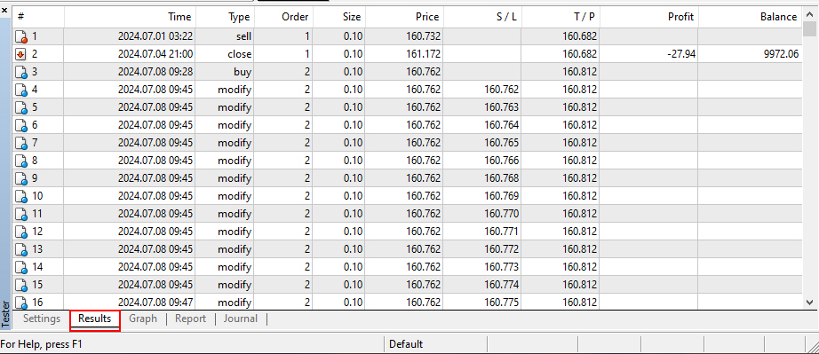The width and height of the screenshot is (819, 354).
Task: Click the S/L value 160.769
Action: tap(501, 196)
